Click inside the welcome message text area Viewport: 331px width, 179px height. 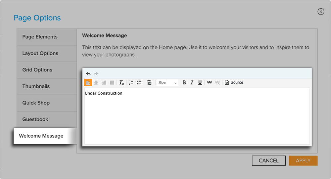point(197,116)
